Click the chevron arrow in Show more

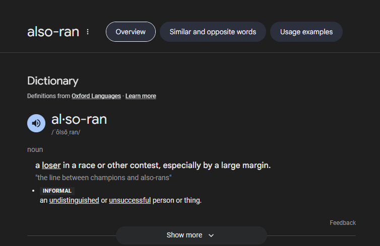pyautogui.click(x=211, y=235)
